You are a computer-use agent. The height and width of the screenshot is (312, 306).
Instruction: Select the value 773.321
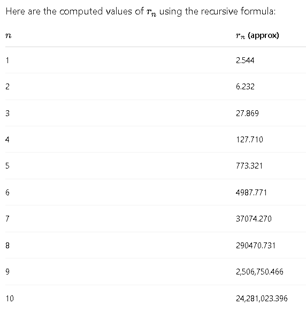(249, 166)
